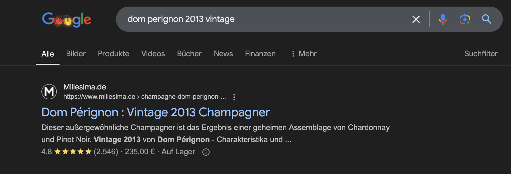Open Google Lens image search
Viewport: 511px width, 174px height.
[465, 19]
